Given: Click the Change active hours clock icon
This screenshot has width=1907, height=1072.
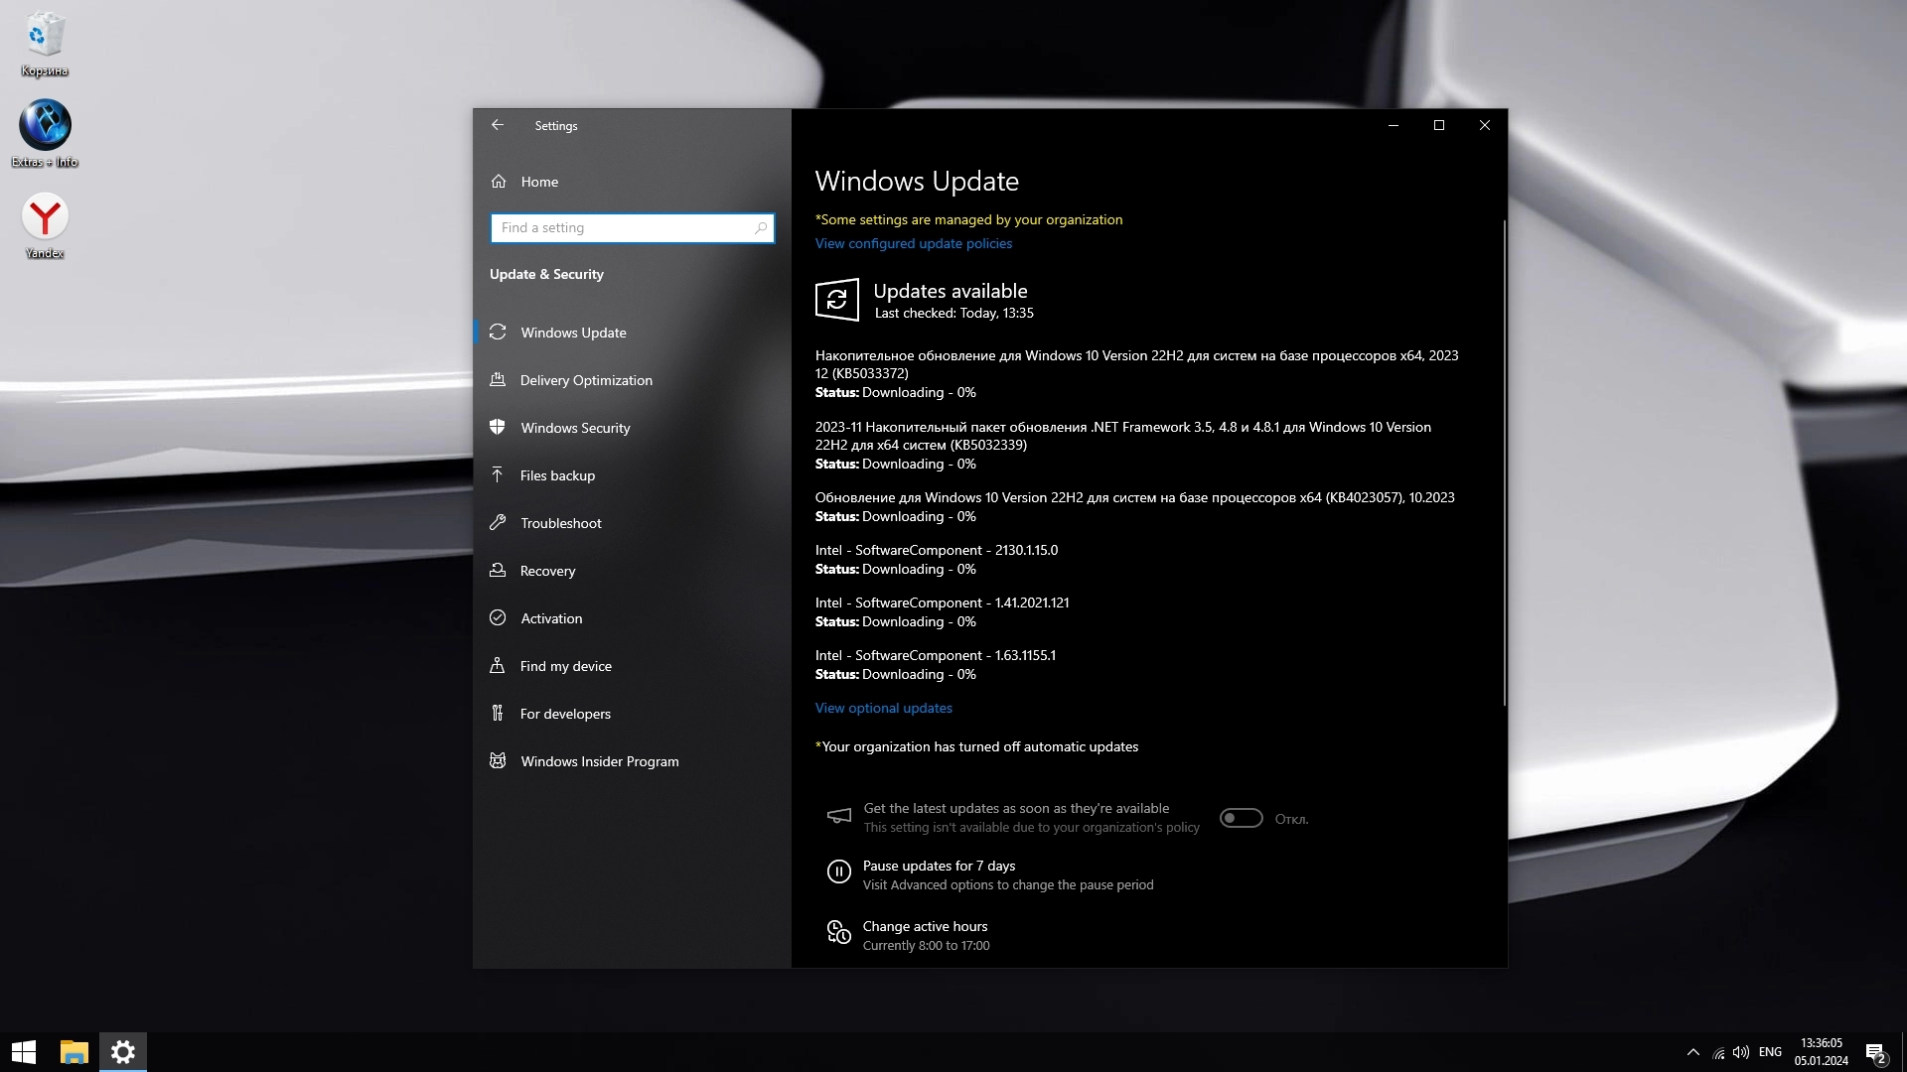Looking at the screenshot, I should pyautogui.click(x=838, y=933).
